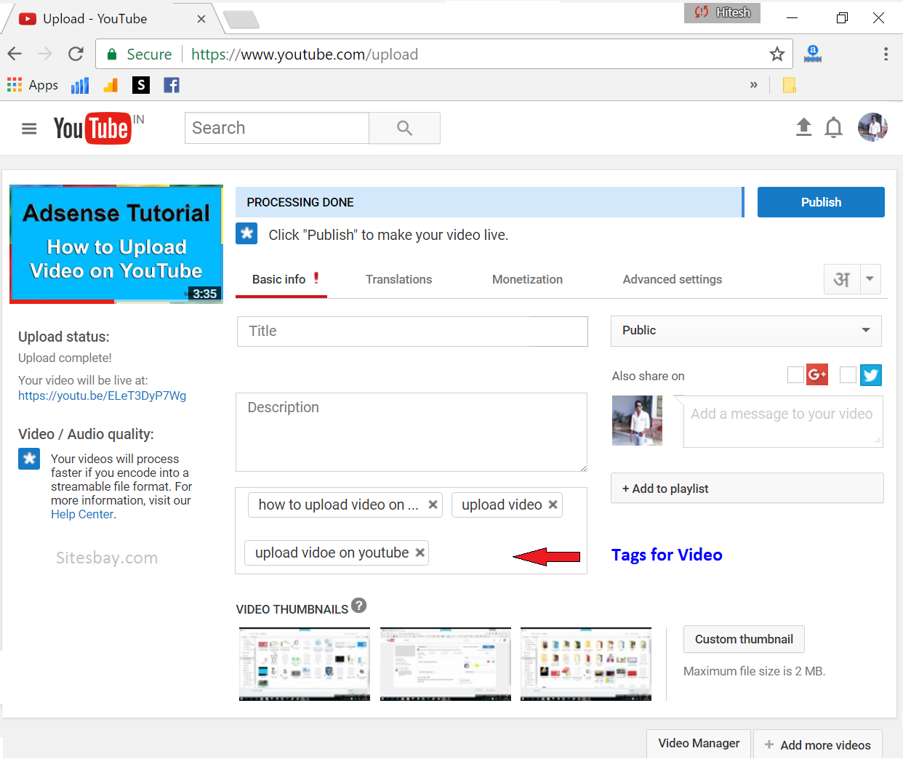Click the upload arrow icon in header

coord(803,127)
